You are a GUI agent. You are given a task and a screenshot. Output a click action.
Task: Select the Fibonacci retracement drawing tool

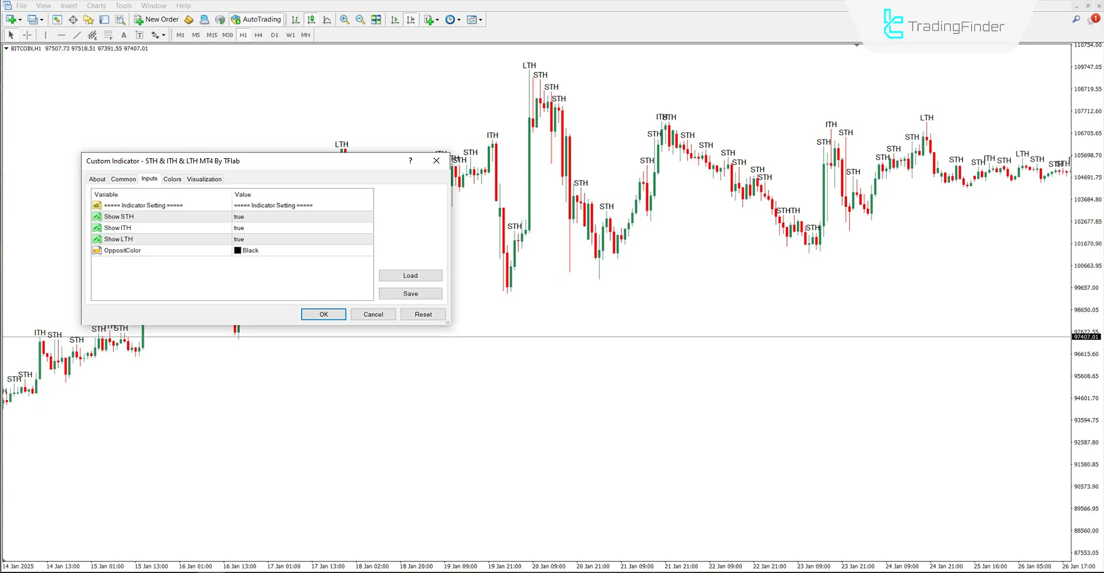pyautogui.click(x=108, y=35)
